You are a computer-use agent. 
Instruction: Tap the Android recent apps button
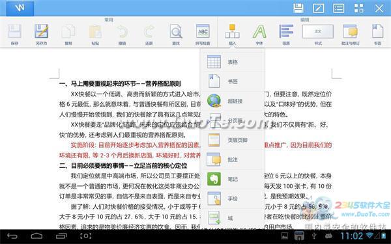[x=61, y=236]
